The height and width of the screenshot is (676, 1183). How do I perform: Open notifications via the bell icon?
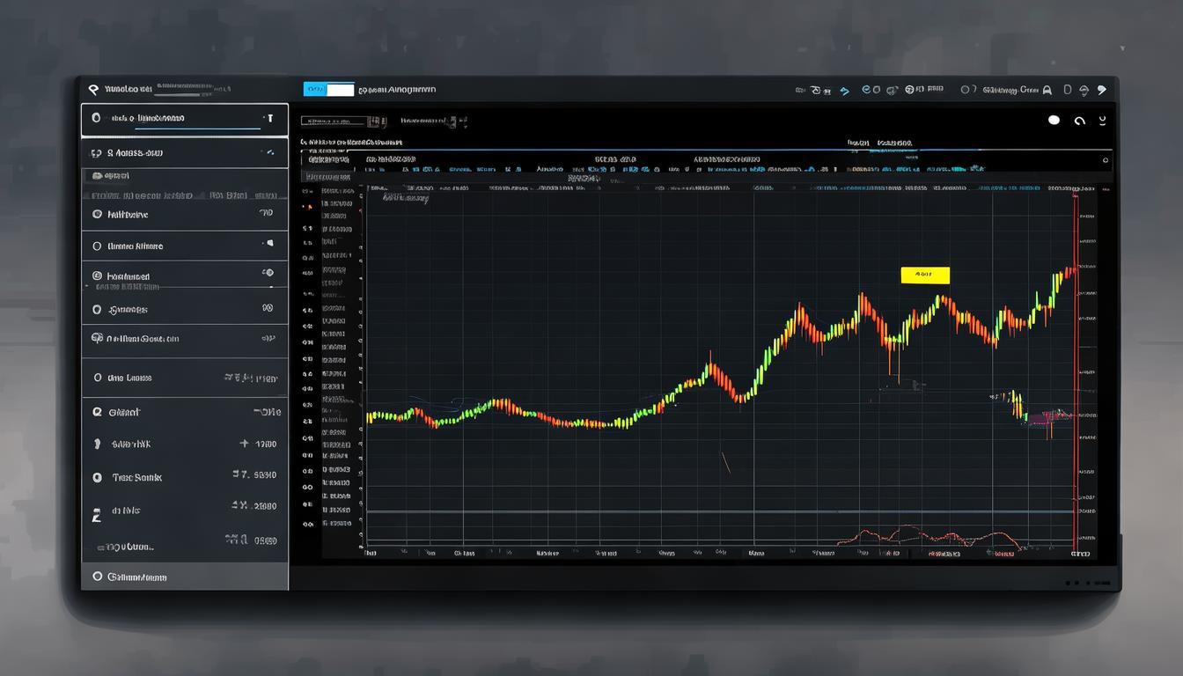click(1047, 90)
